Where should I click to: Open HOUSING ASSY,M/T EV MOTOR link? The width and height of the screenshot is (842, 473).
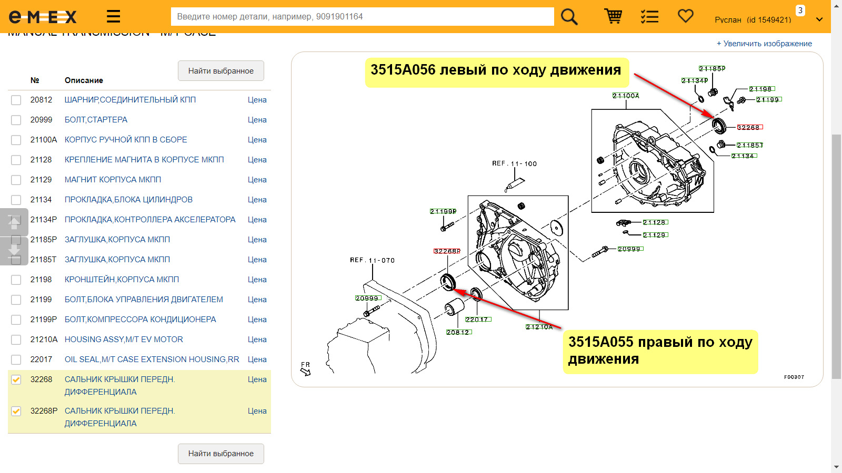point(124,340)
